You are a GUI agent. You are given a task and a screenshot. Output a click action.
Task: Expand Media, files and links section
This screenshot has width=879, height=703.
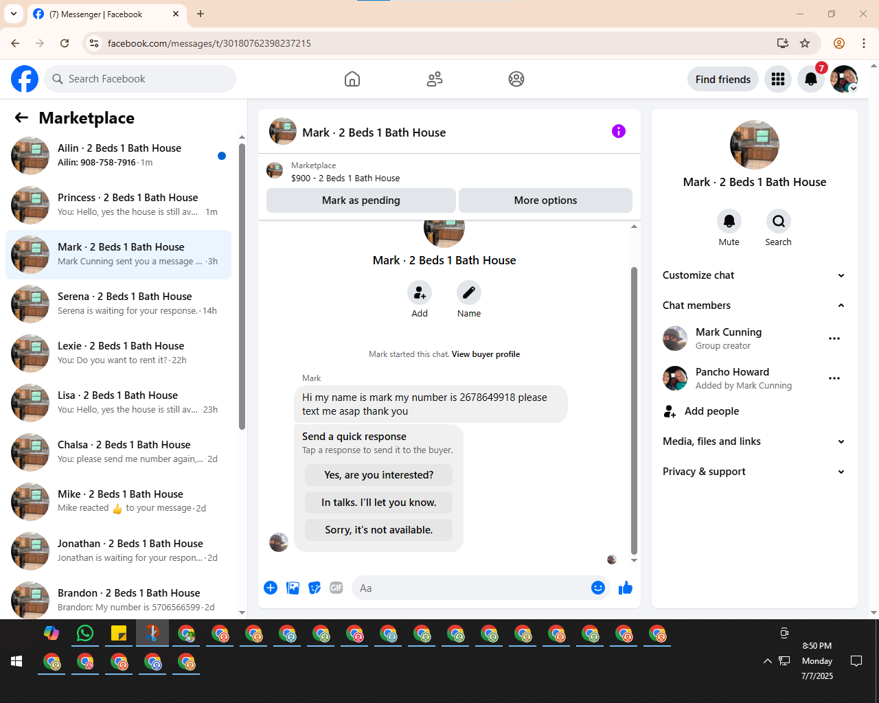click(754, 441)
